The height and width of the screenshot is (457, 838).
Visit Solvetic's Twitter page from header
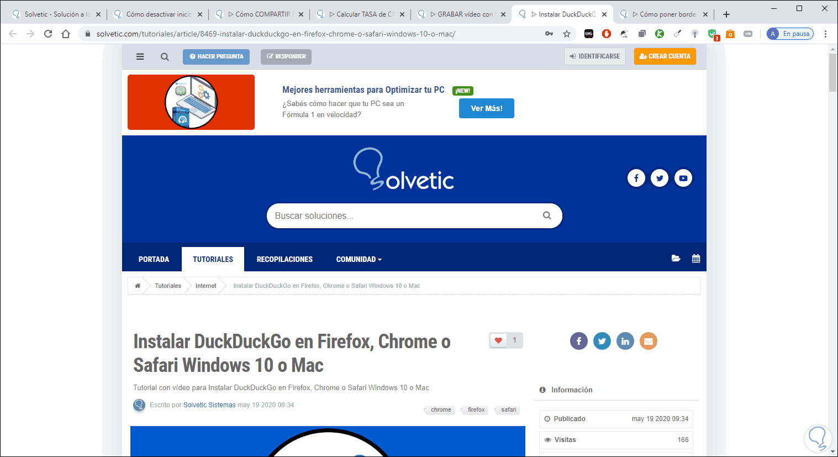(x=660, y=178)
